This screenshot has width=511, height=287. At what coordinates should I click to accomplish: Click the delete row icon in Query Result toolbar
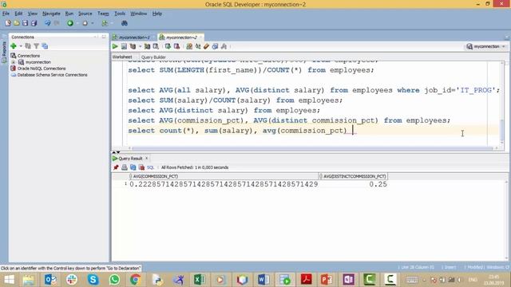[141, 167]
